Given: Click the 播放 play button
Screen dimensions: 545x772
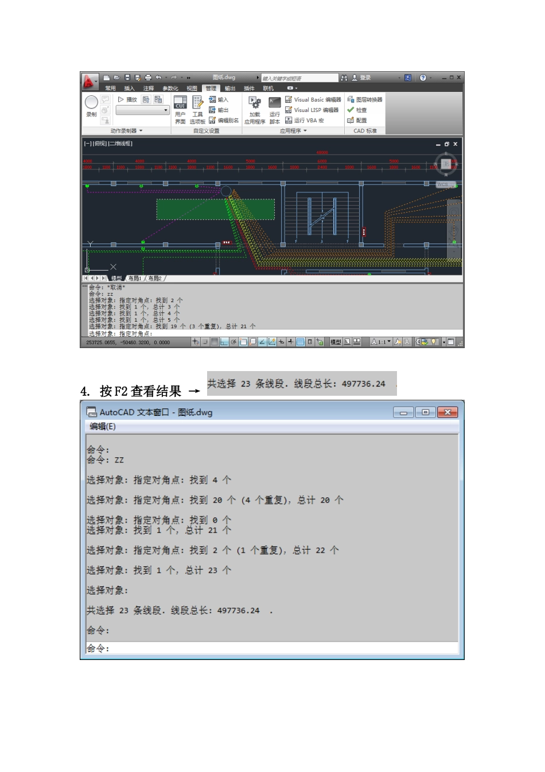Looking at the screenshot, I should (127, 100).
